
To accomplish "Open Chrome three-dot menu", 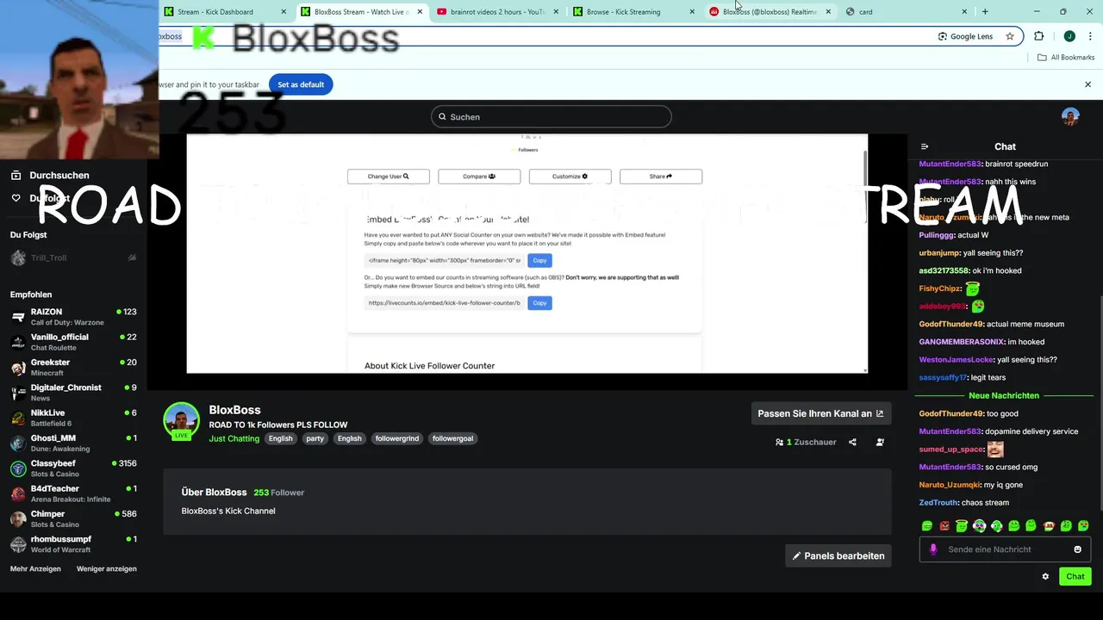I will (x=1088, y=36).
